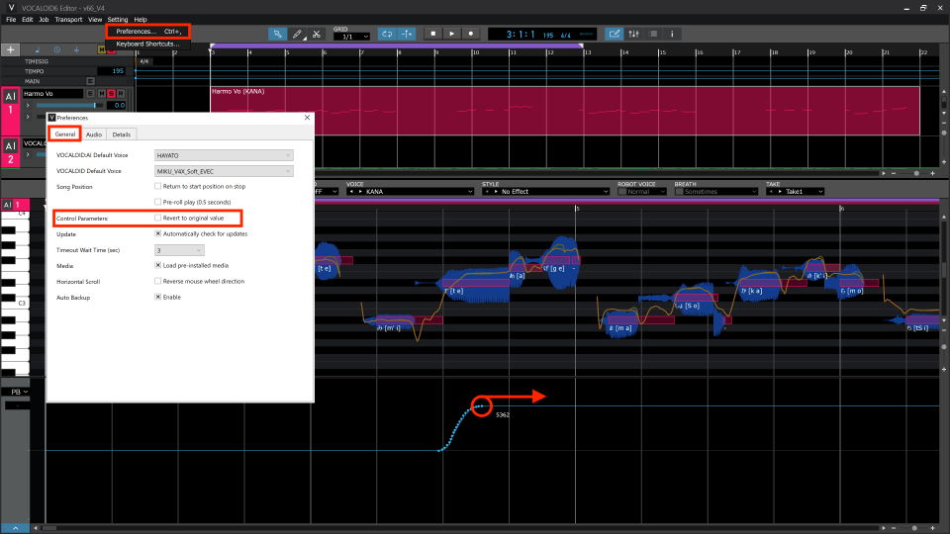Switch to Details tab in Preferences
950x534 pixels.
point(121,134)
